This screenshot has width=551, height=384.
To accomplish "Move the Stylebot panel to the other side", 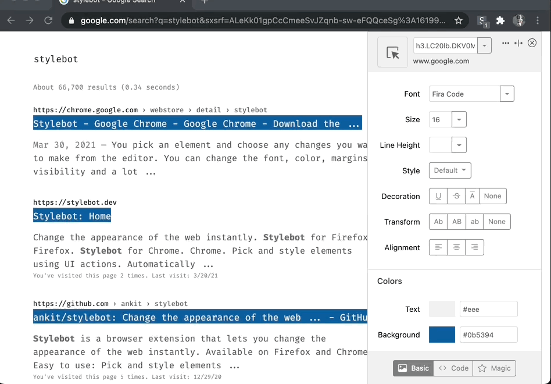I will (x=518, y=43).
